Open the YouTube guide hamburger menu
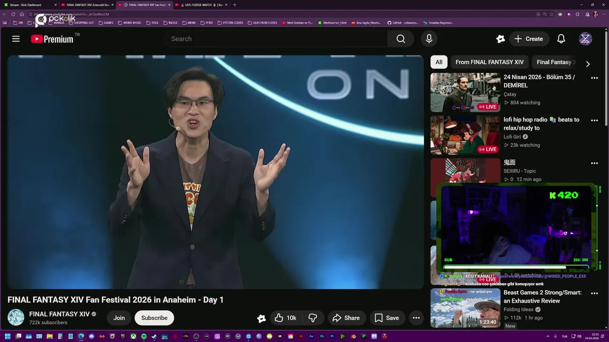Image resolution: width=609 pixels, height=342 pixels. click(16, 39)
